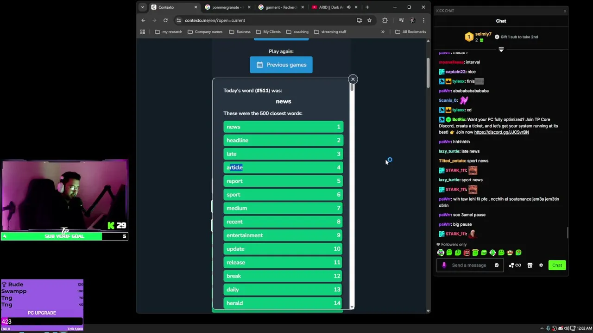Open the apps grid in bookmarks bar
Image resolution: width=593 pixels, height=333 pixels.
(x=143, y=32)
